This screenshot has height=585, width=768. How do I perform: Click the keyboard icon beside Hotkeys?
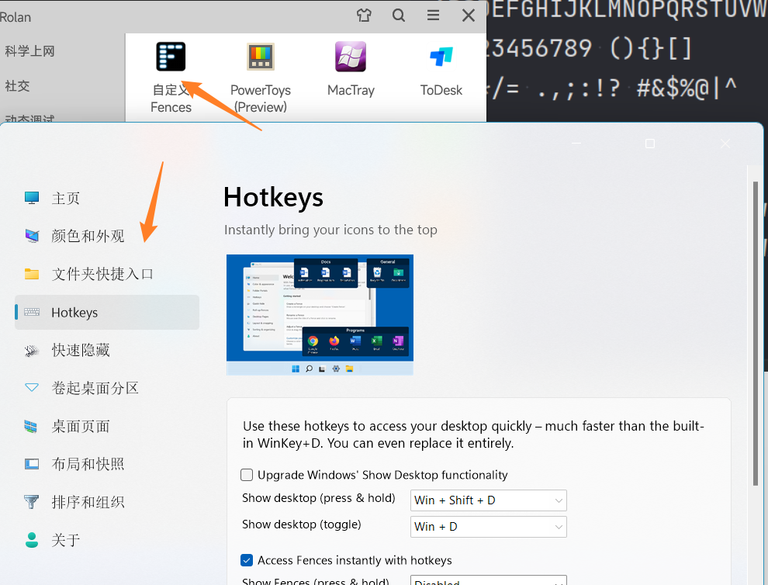coord(32,312)
